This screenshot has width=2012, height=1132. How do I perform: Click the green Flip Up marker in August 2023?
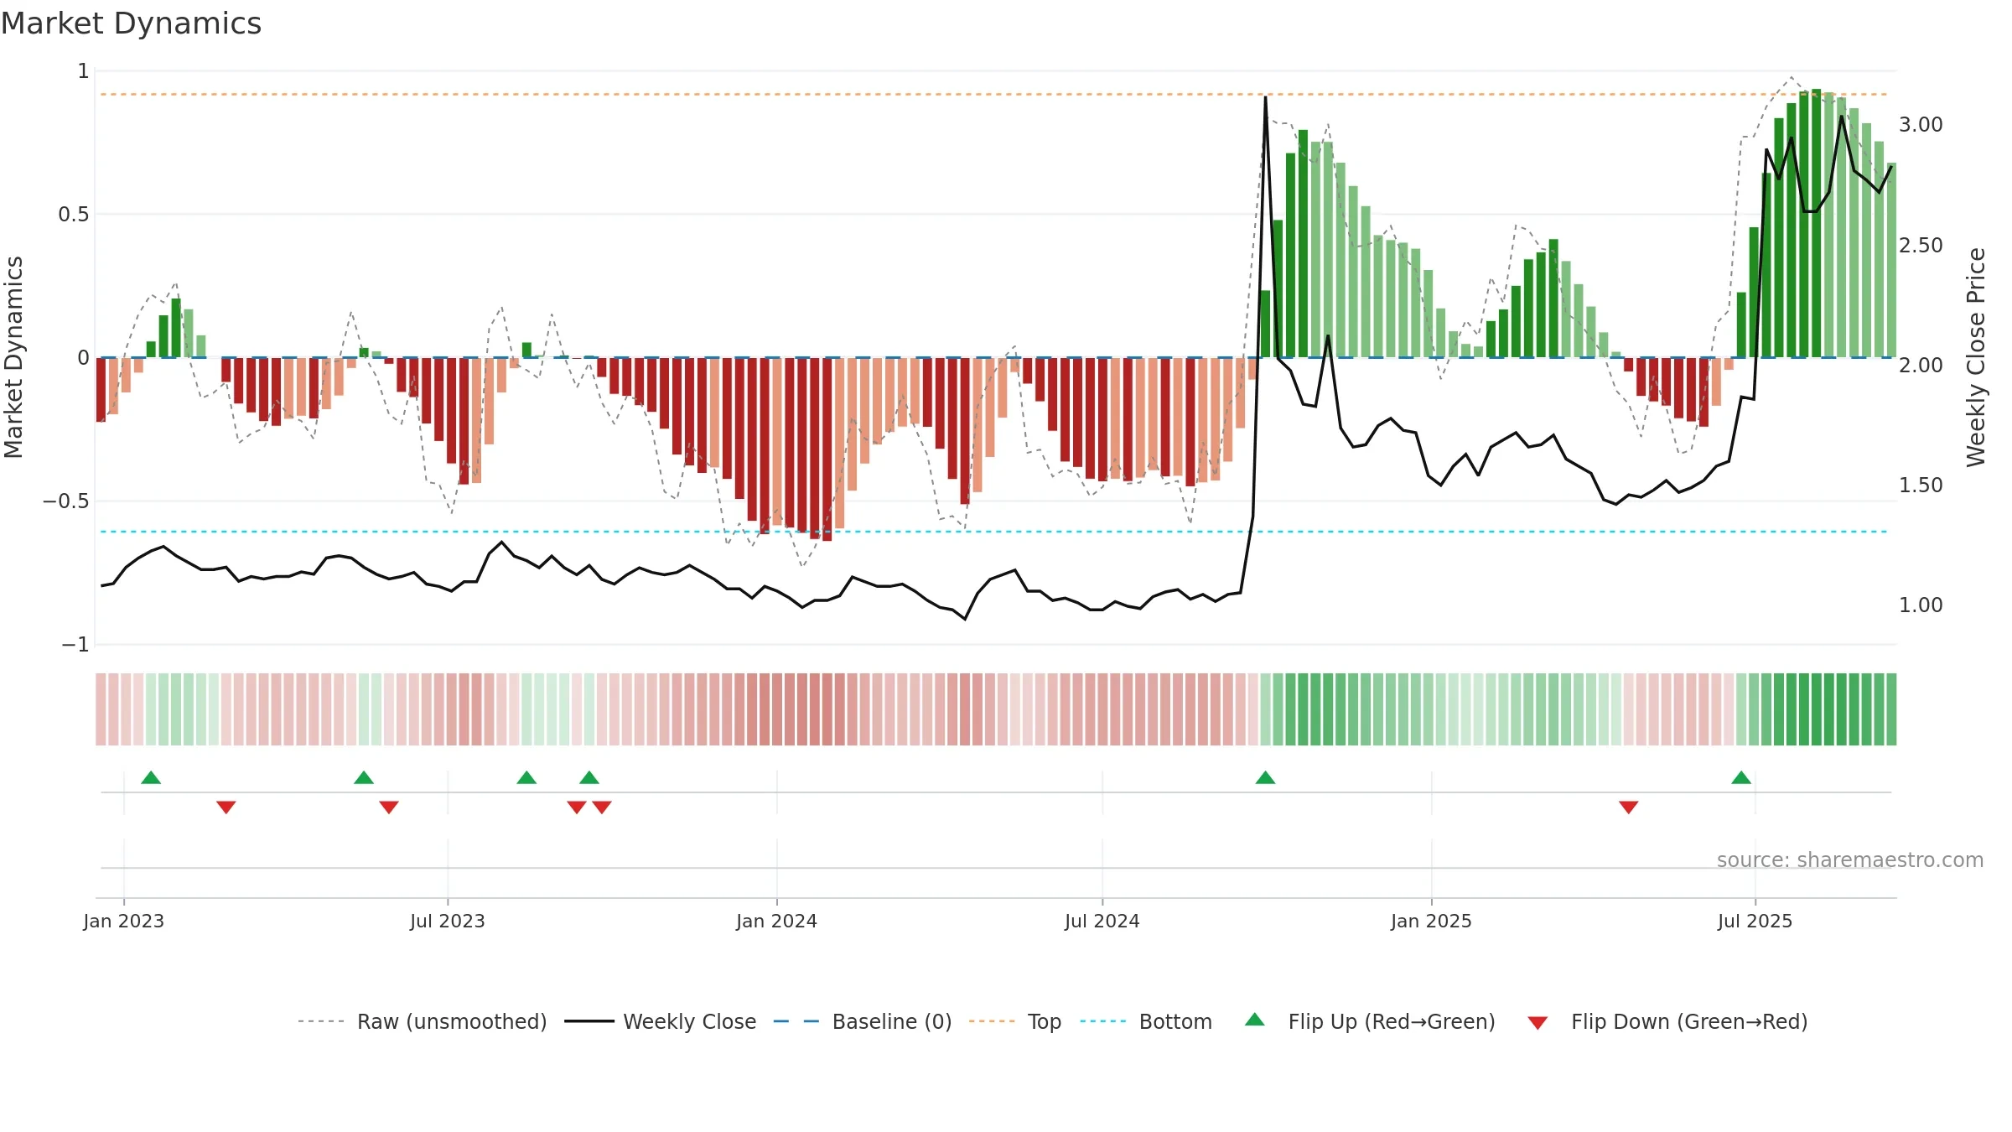click(526, 778)
